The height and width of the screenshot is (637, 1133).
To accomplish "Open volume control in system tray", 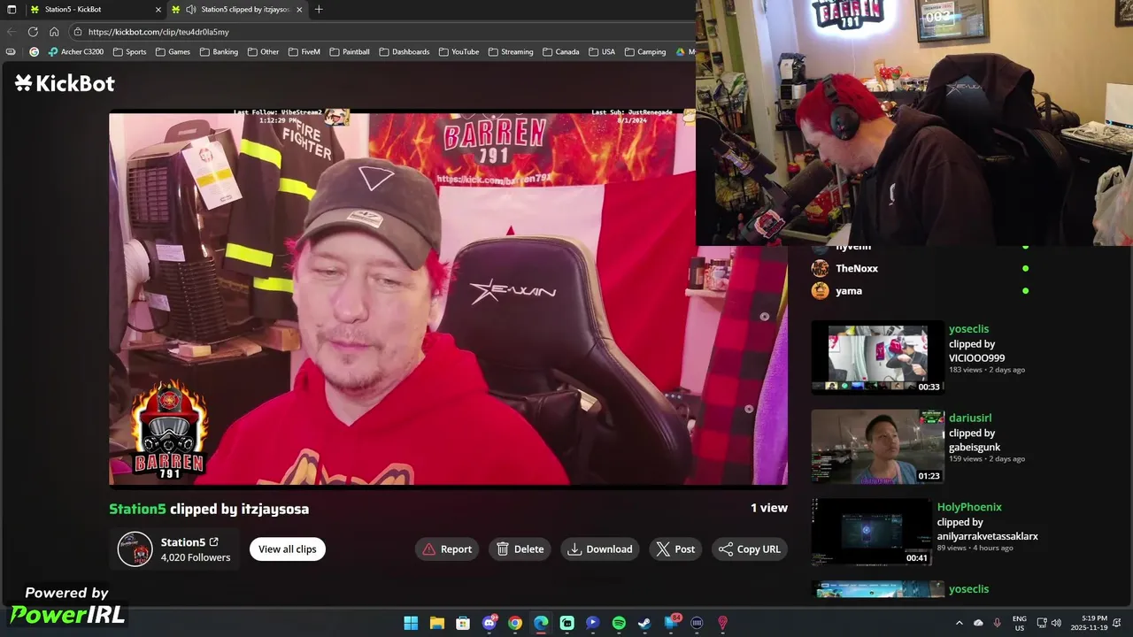I will [1058, 623].
